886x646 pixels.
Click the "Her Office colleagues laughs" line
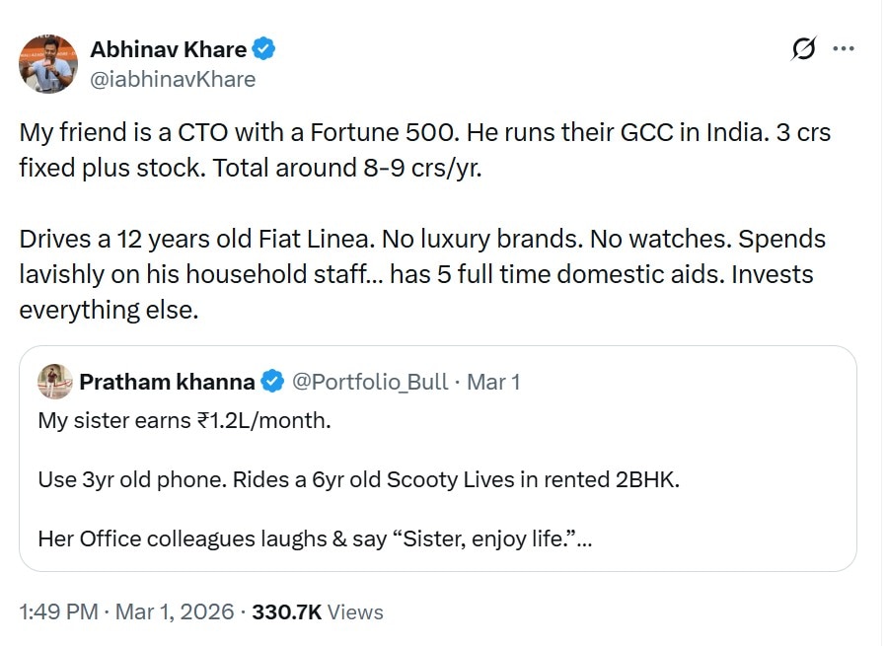314,539
